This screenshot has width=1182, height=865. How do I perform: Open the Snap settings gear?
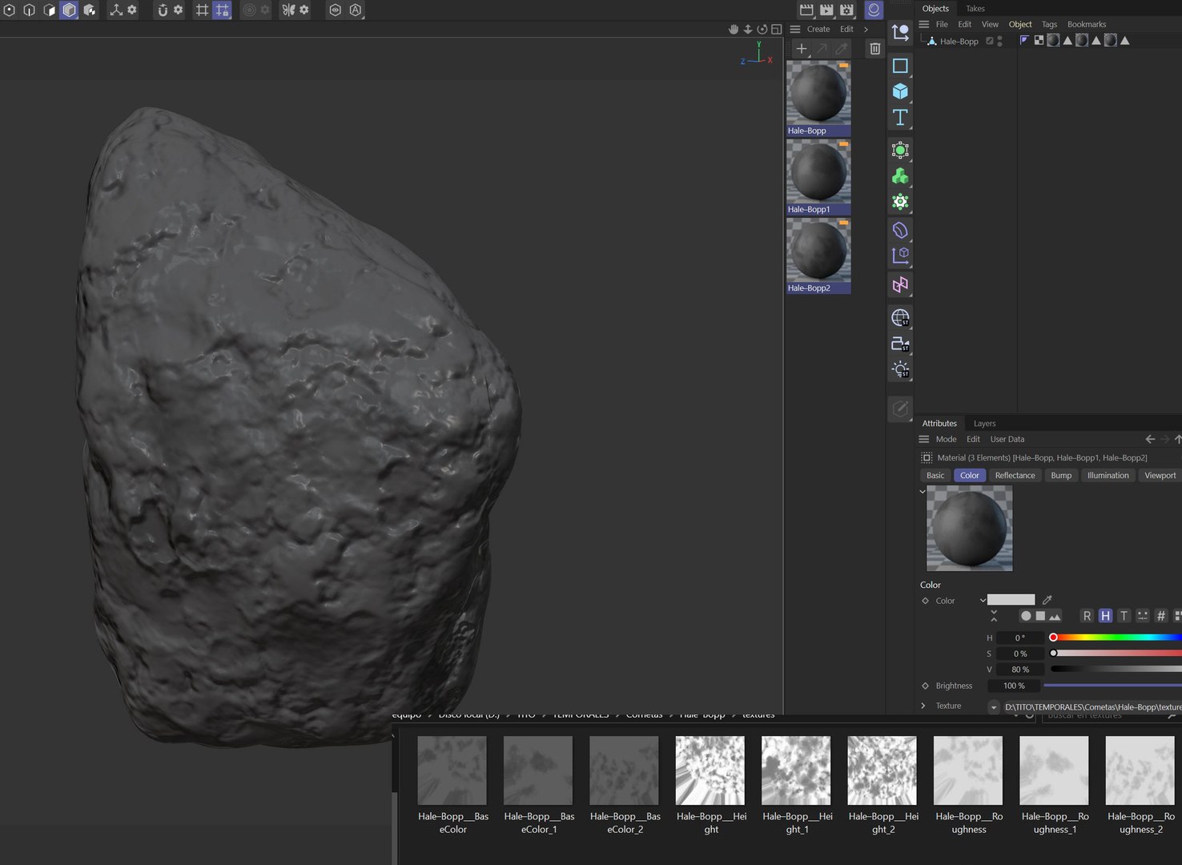(178, 10)
